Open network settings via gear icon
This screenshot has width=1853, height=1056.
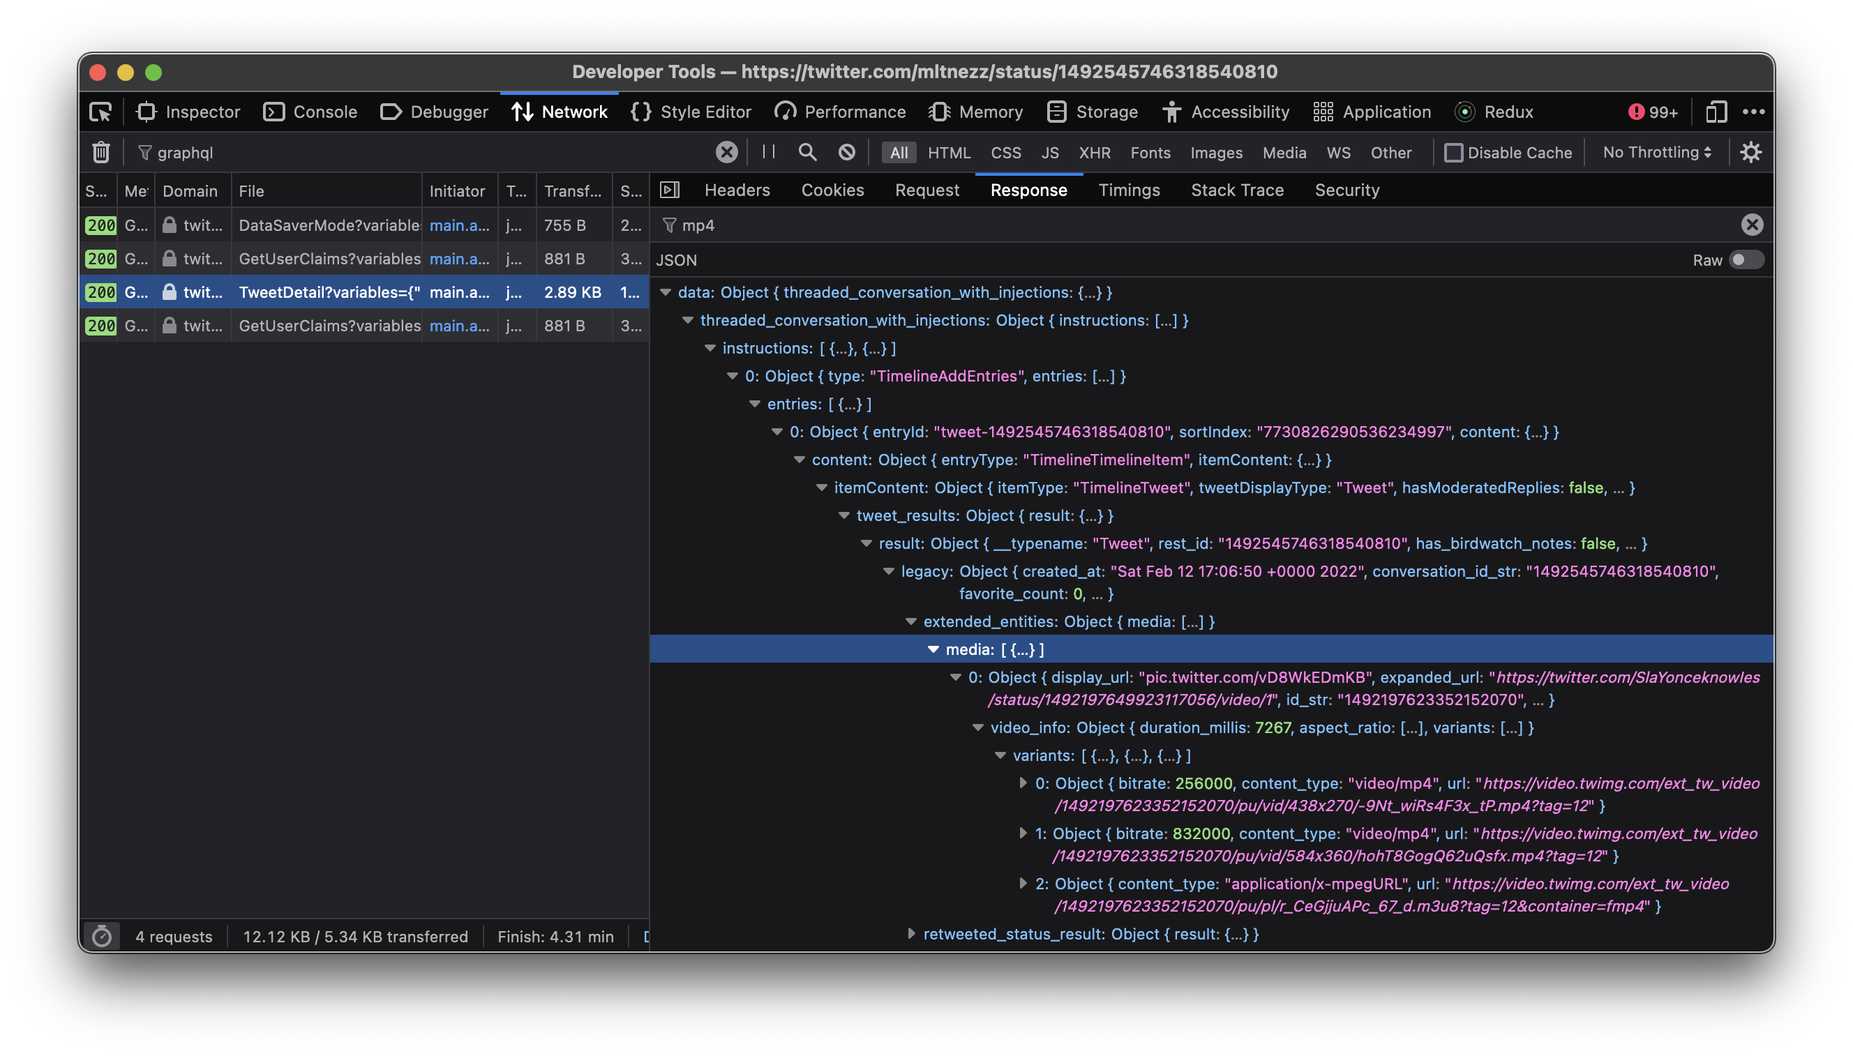pyautogui.click(x=1750, y=152)
